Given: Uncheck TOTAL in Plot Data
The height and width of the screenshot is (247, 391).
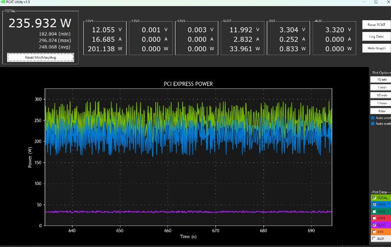Looking at the screenshot, I should [x=374, y=198].
